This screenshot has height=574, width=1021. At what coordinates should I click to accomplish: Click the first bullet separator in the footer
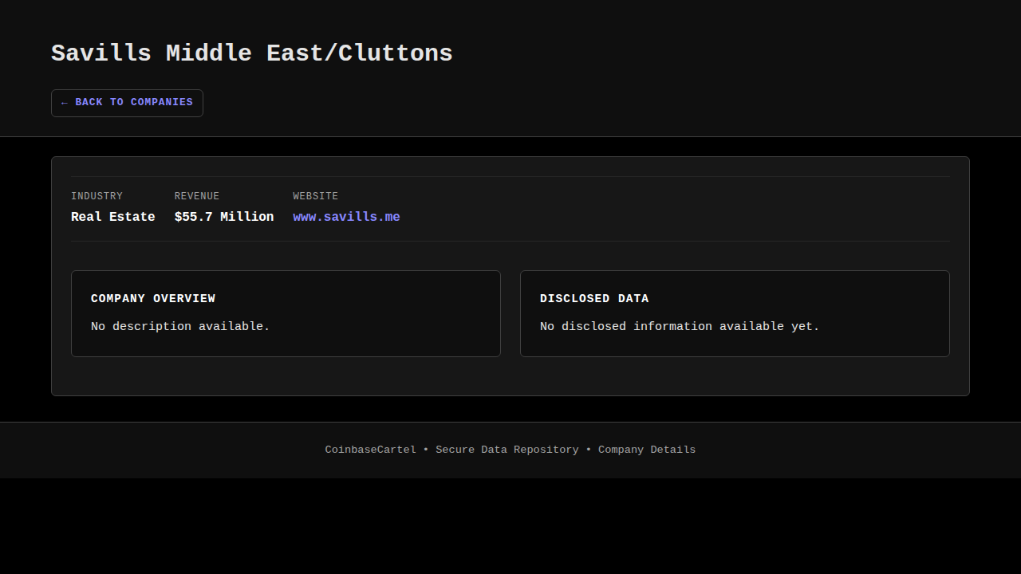pos(426,450)
